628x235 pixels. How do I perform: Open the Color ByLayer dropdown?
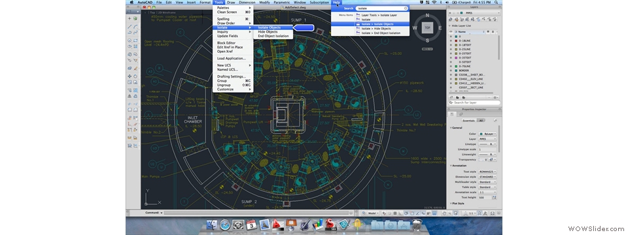[x=487, y=134]
